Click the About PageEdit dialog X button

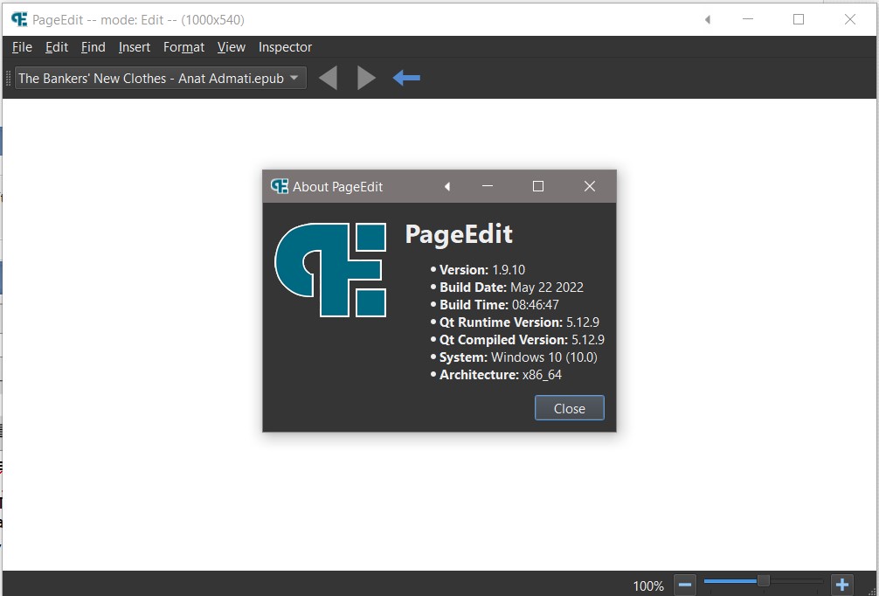pyautogui.click(x=589, y=186)
